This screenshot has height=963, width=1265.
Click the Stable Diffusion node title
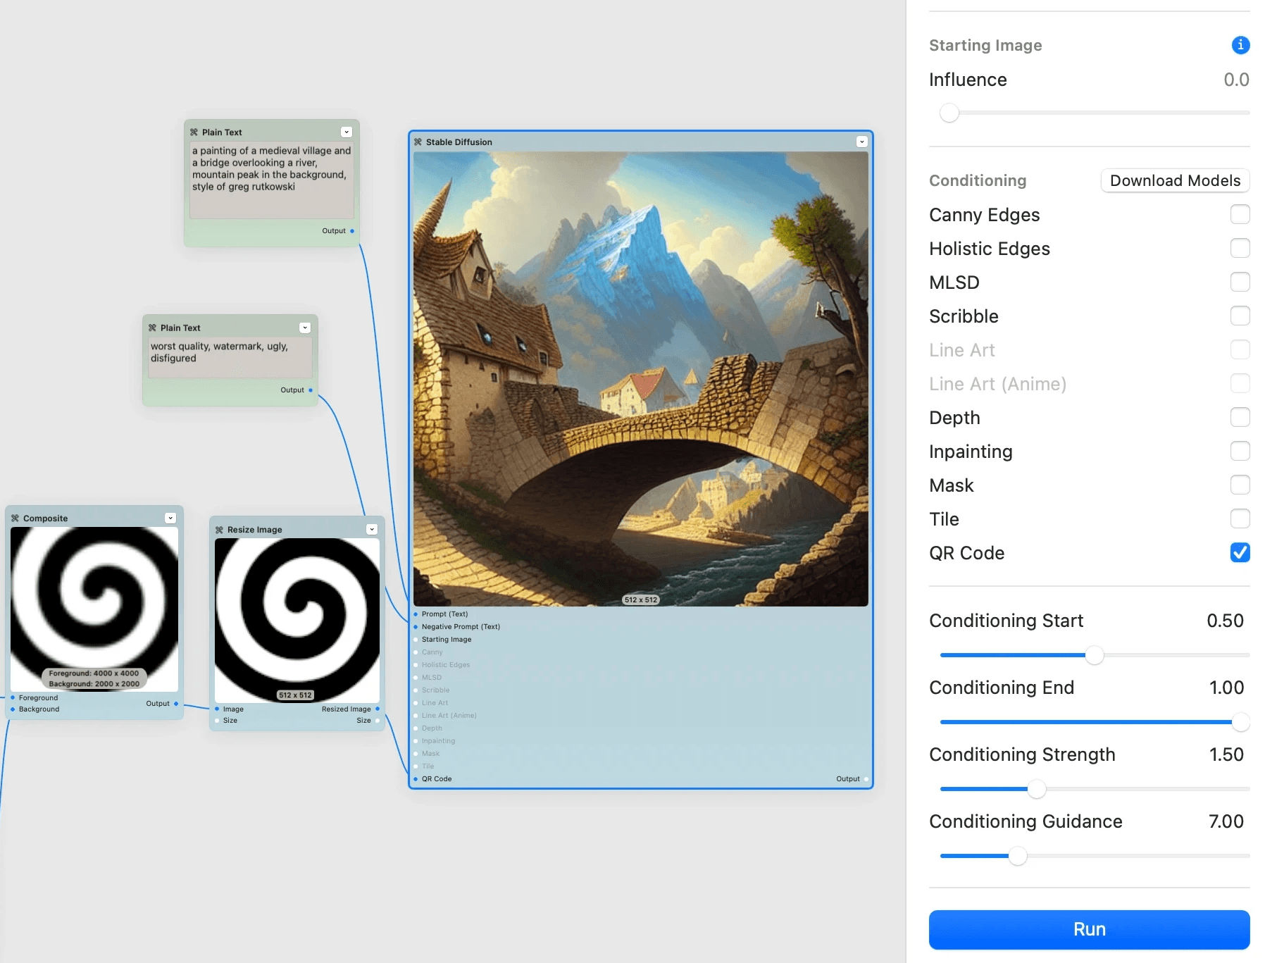click(x=459, y=142)
